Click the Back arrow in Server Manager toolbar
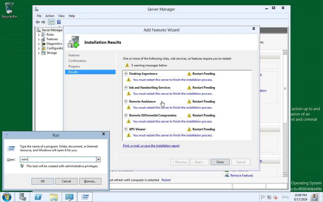323x202 pixels. [38, 22]
